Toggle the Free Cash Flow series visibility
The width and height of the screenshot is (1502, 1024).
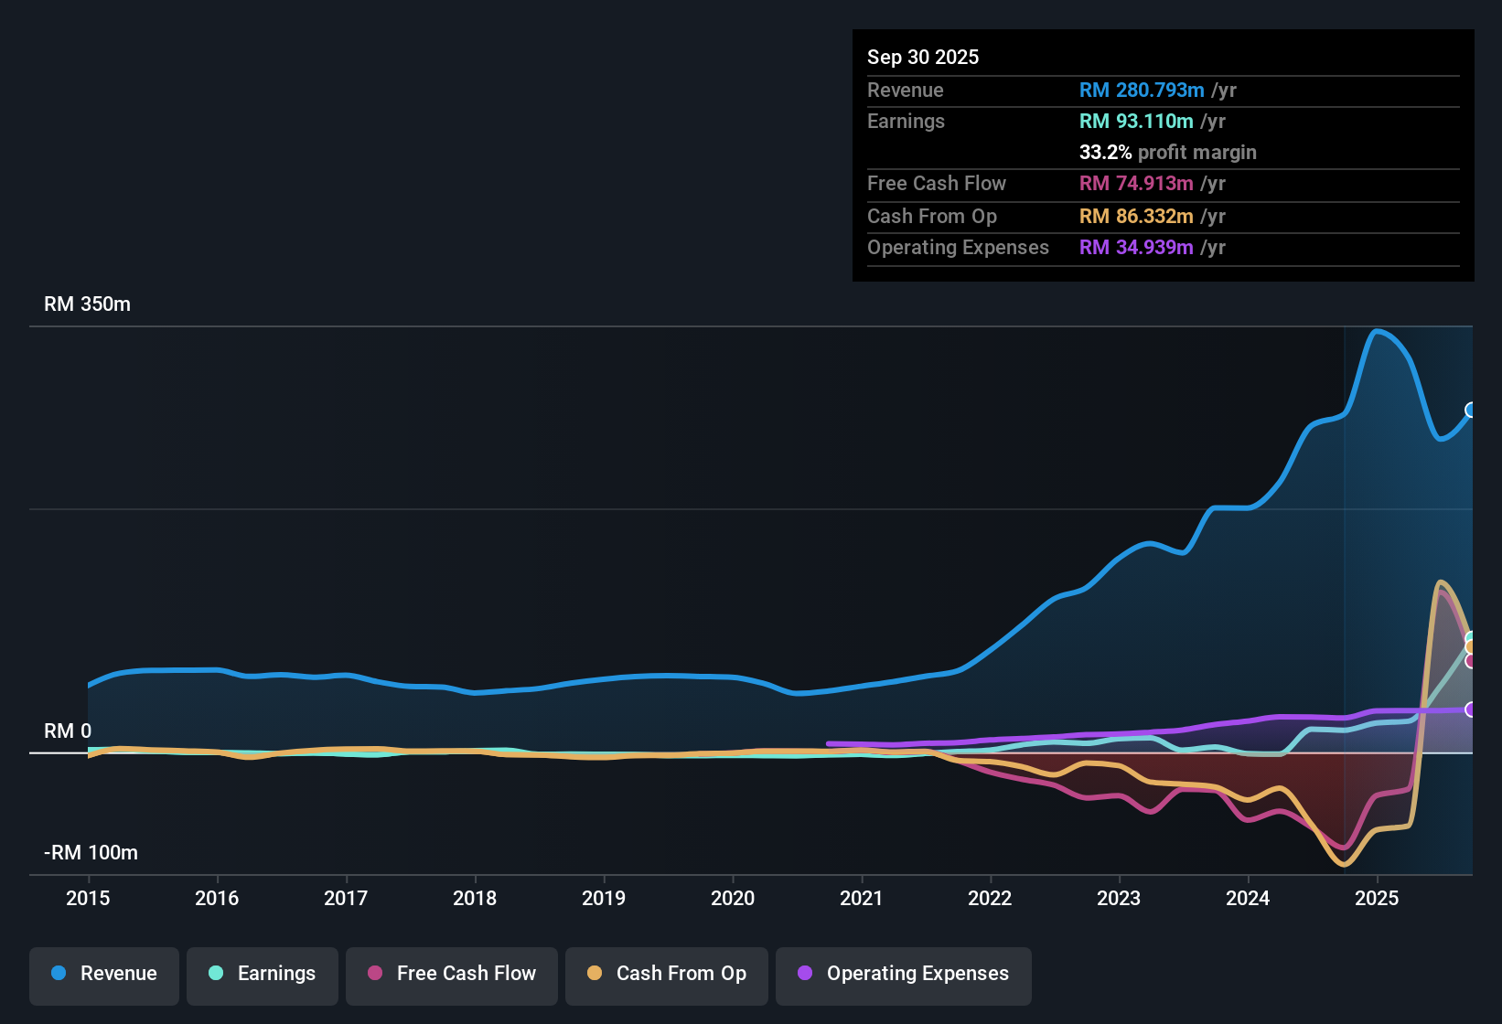tap(451, 975)
